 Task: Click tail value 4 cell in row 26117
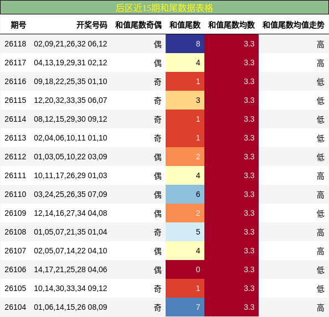(185, 63)
